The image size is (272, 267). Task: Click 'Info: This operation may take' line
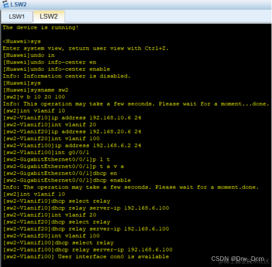coord(136,104)
